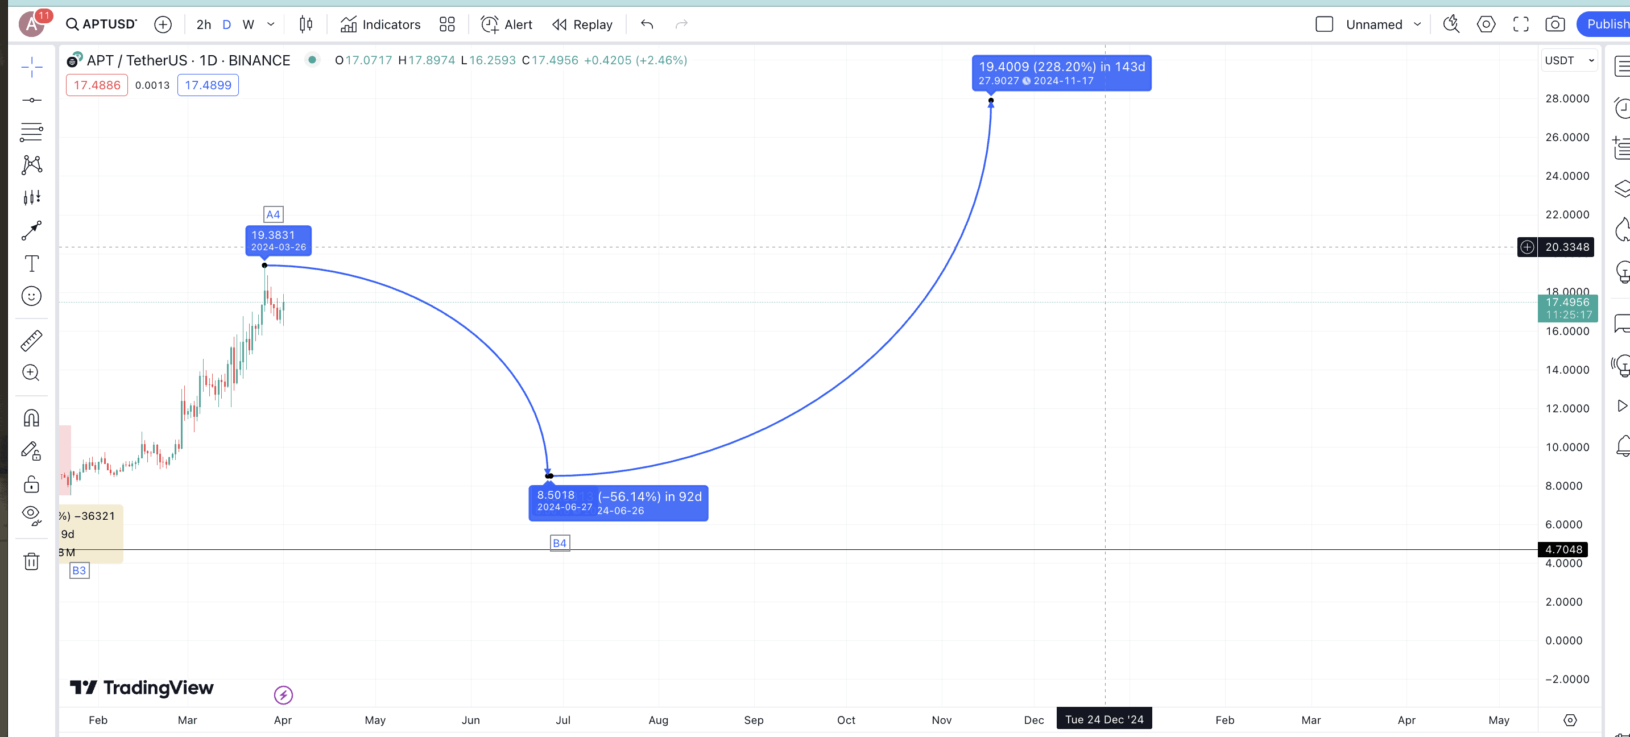1630x737 pixels.
Task: Switch to the W weekly timeframe
Action: [248, 24]
